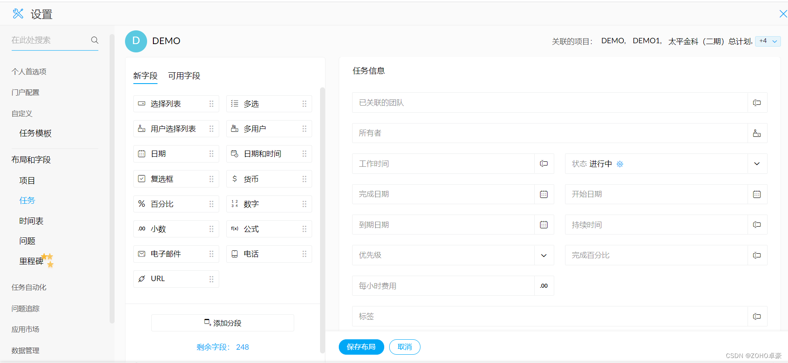Switch to the 可用字段 tab

[184, 76]
